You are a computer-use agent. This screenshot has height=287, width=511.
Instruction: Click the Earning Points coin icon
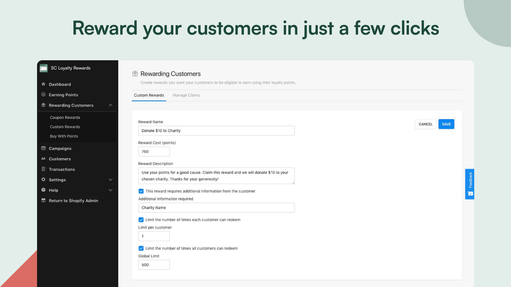coord(44,94)
